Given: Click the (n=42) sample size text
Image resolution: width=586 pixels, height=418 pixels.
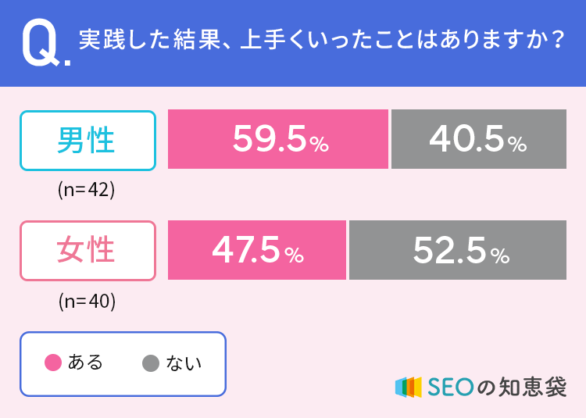Looking at the screenshot, I should [87, 189].
